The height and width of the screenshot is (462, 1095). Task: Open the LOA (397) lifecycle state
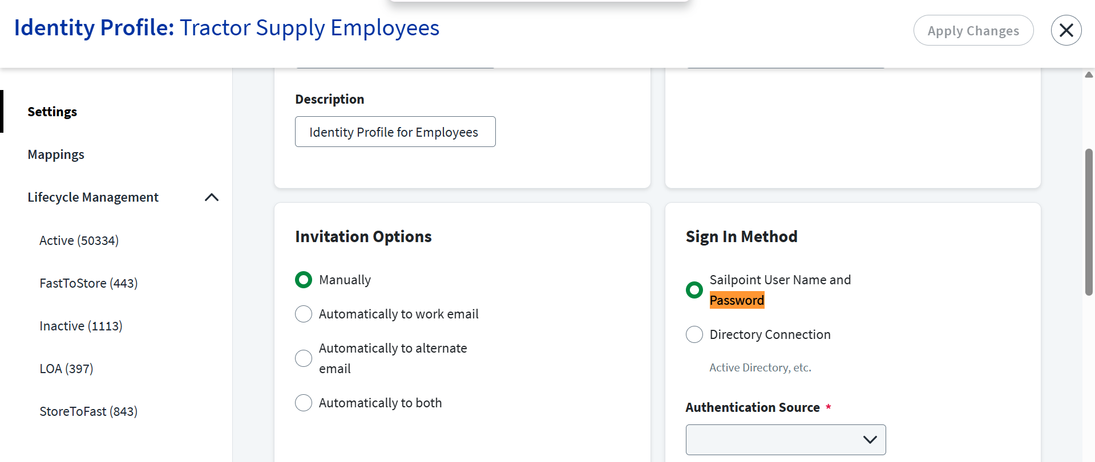point(66,369)
